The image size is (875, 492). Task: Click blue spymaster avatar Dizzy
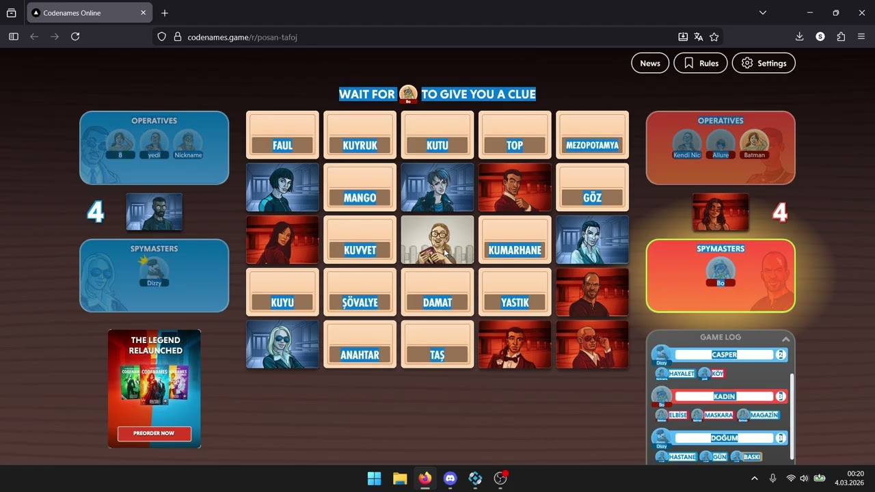click(154, 271)
